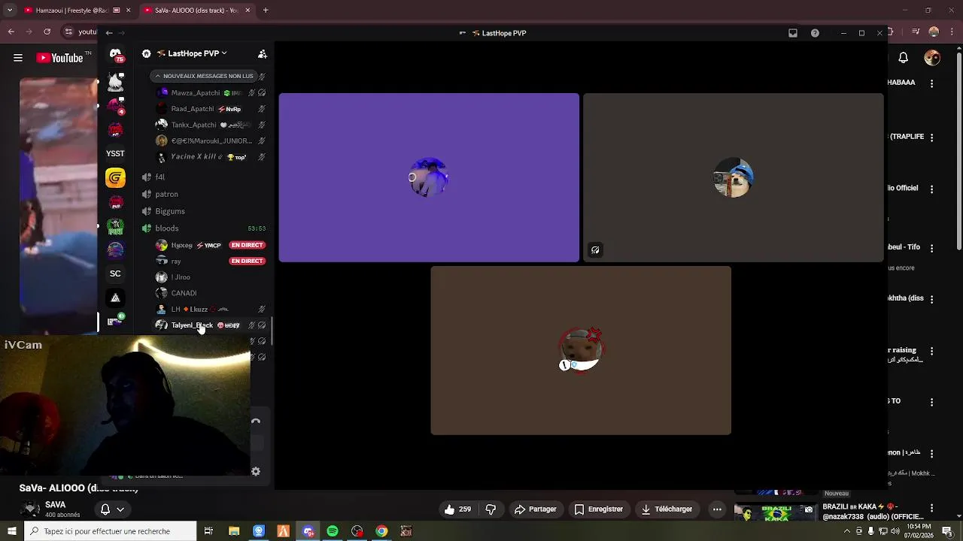The width and height of the screenshot is (963, 541).
Task: Open the SAVA channel name
Action: (x=55, y=505)
